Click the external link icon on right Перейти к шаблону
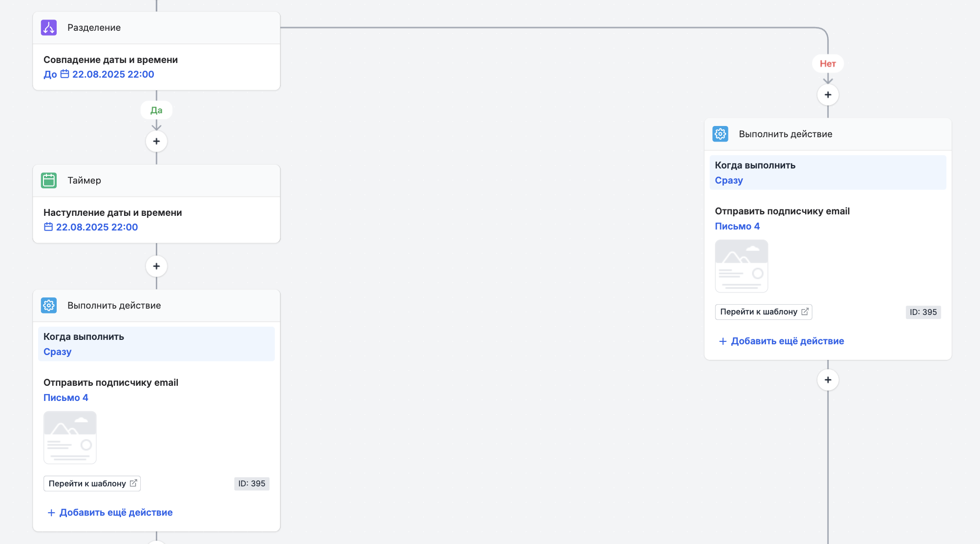 click(805, 312)
